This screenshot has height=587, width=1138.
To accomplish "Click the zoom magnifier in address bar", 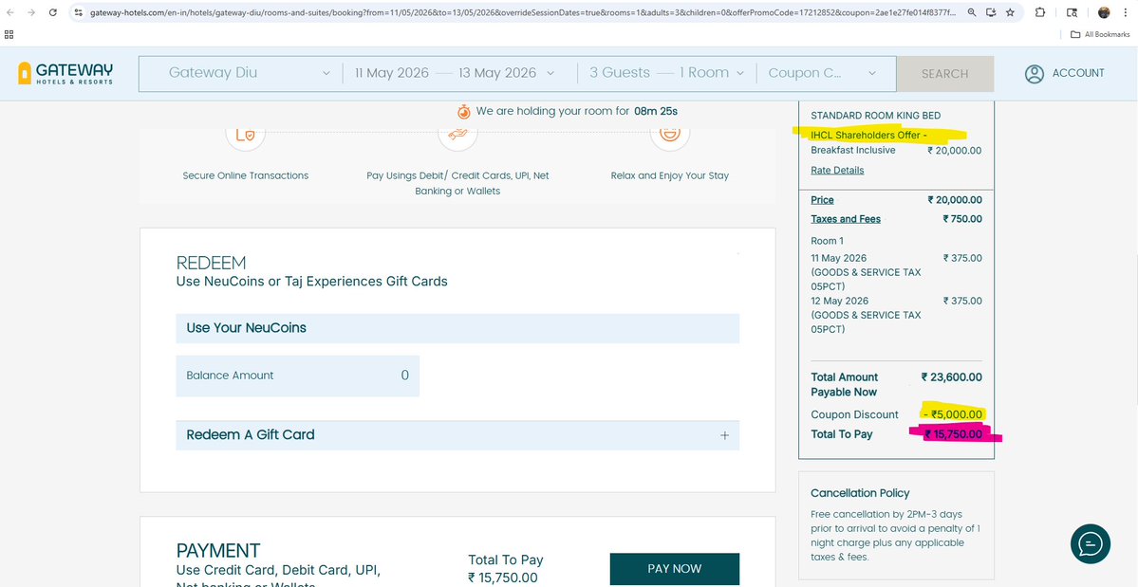I will [x=972, y=12].
